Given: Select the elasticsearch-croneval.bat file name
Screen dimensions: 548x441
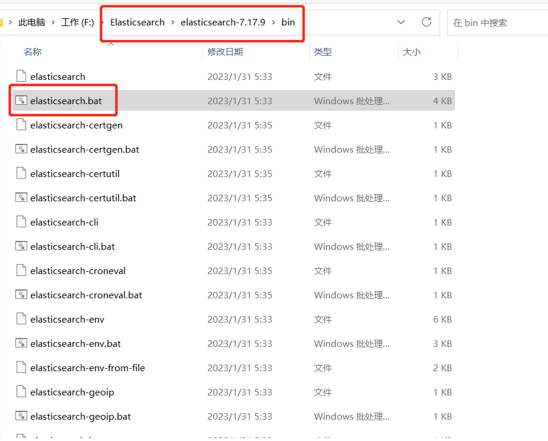Looking at the screenshot, I should pyautogui.click(x=86, y=295).
